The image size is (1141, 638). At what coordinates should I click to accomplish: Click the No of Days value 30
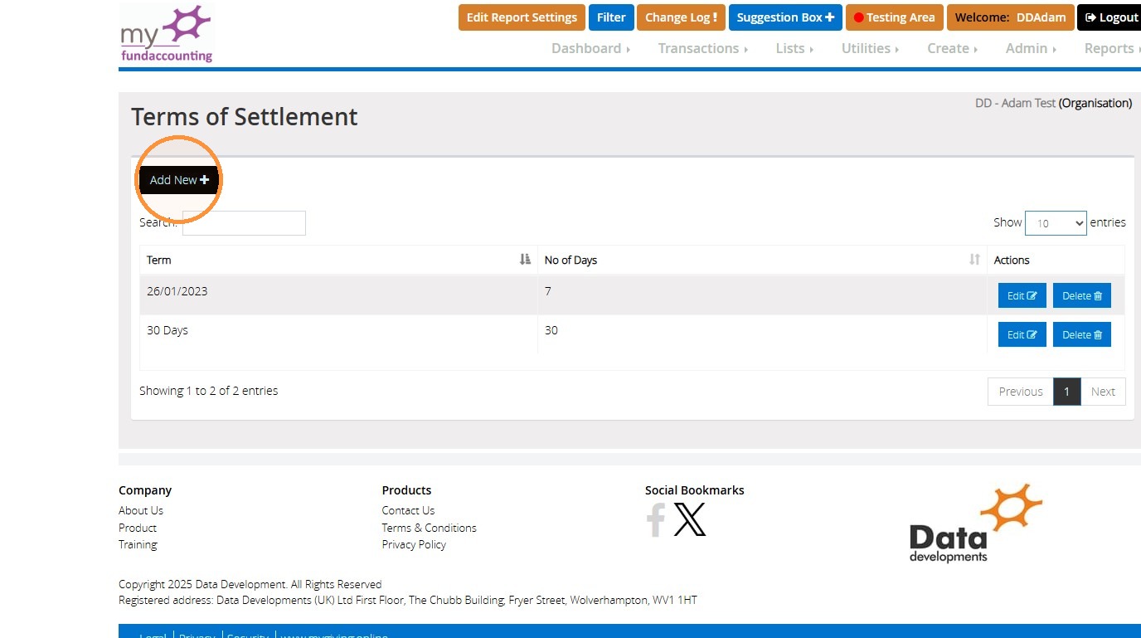coord(551,330)
